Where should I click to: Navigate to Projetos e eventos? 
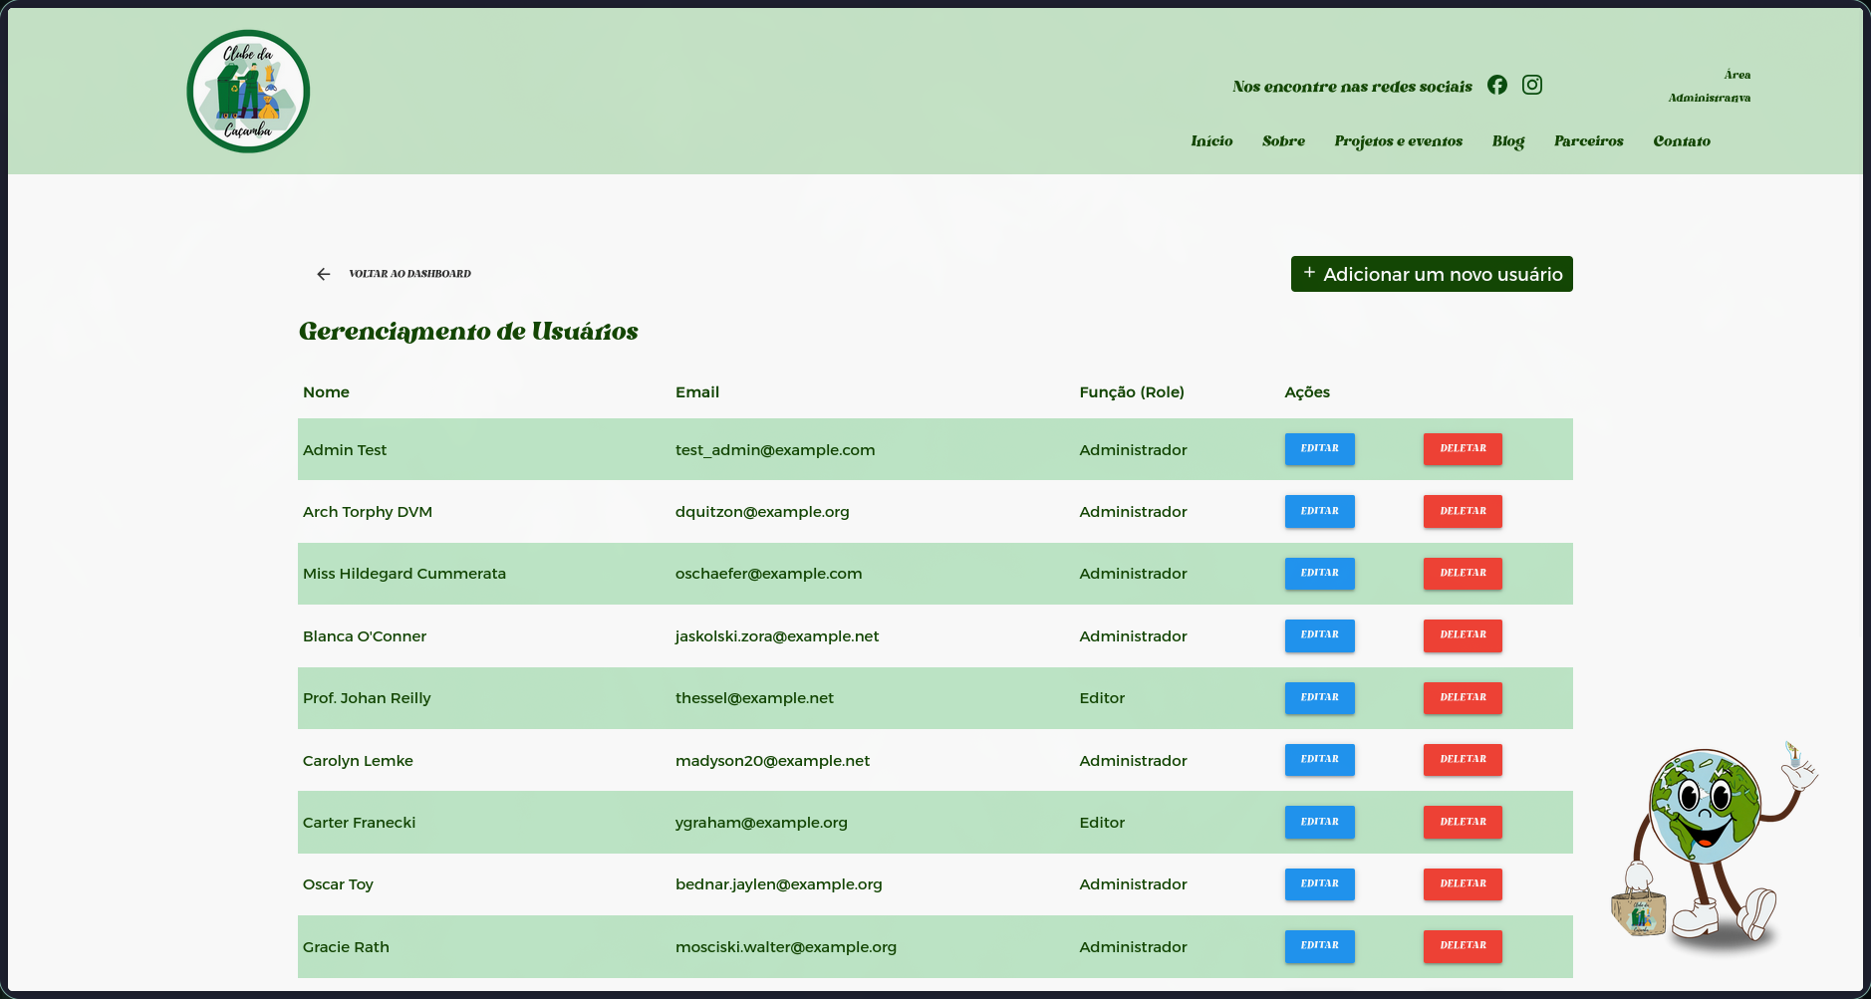click(x=1398, y=141)
